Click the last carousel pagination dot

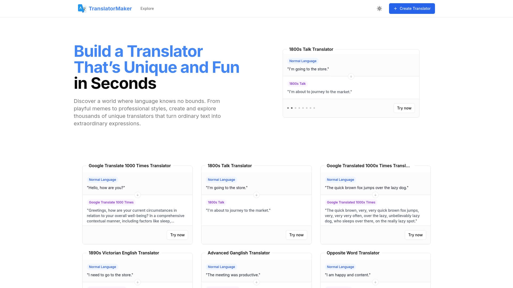pyautogui.click(x=314, y=108)
